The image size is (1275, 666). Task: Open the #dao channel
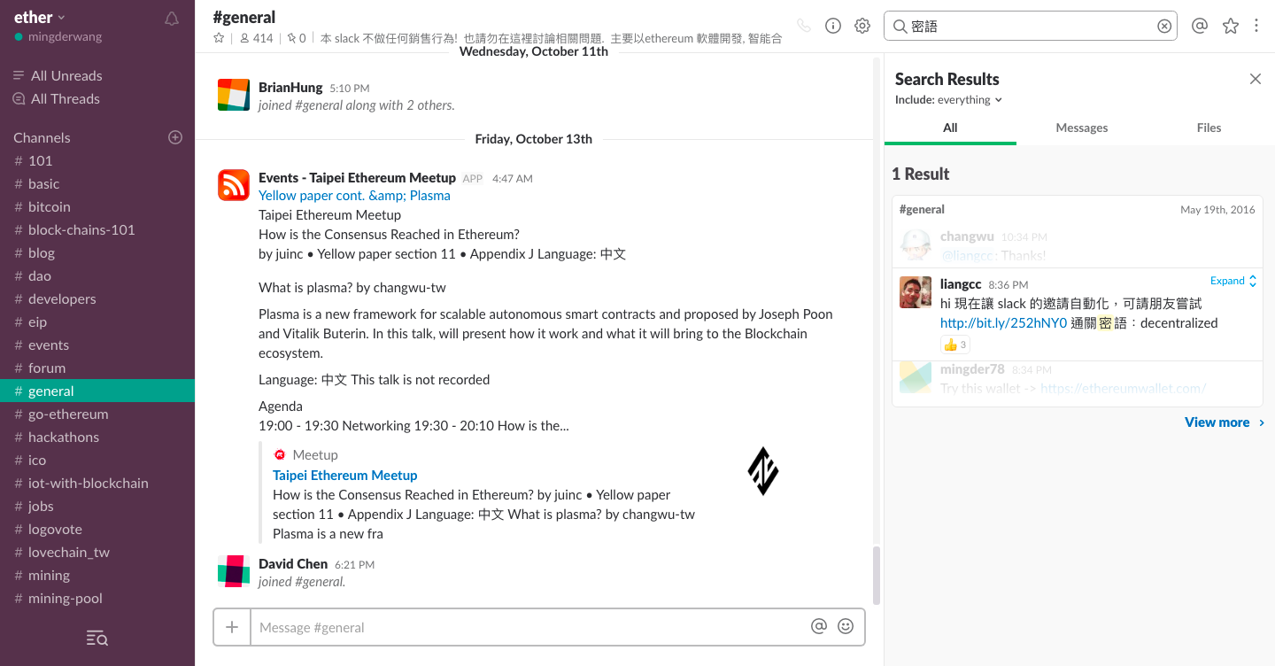(x=97, y=275)
